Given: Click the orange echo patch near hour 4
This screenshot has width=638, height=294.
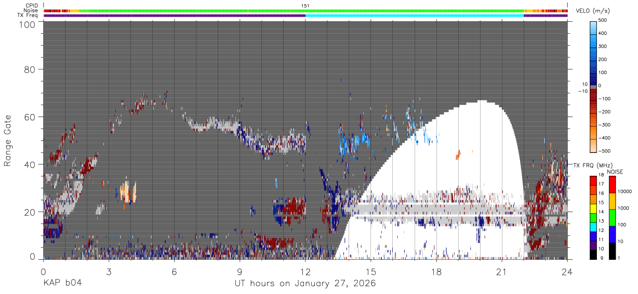Looking at the screenshot, I should point(128,192).
